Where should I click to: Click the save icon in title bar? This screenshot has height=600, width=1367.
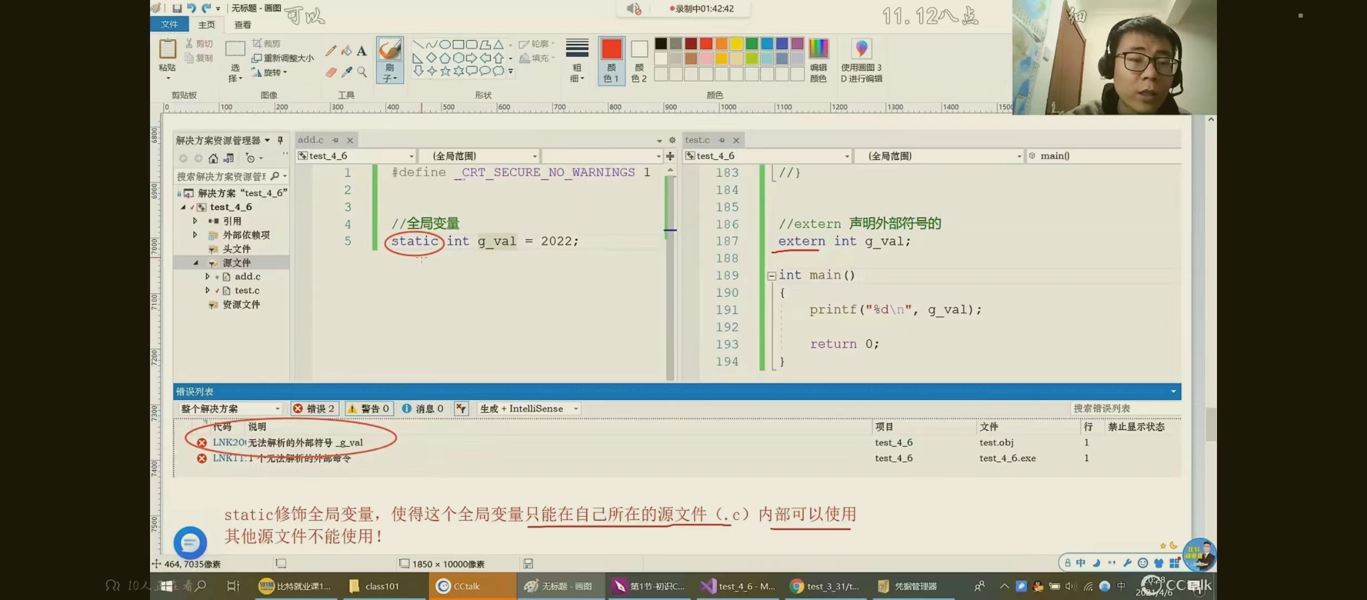pos(177,8)
